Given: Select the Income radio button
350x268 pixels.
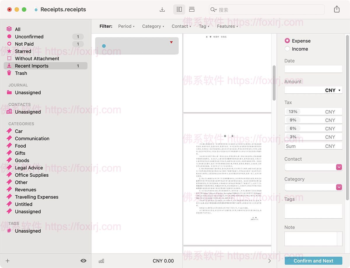Looking at the screenshot, I should (287, 49).
